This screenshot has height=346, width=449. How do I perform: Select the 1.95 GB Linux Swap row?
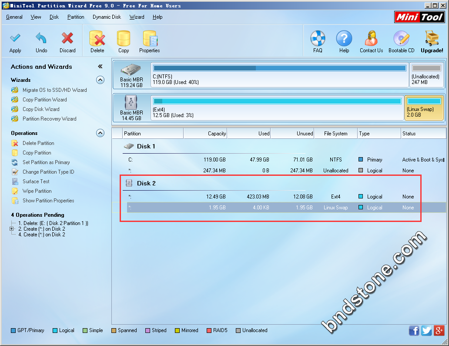(279, 207)
